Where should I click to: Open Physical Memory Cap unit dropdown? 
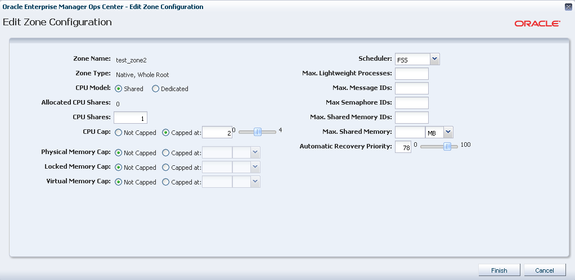click(x=255, y=152)
